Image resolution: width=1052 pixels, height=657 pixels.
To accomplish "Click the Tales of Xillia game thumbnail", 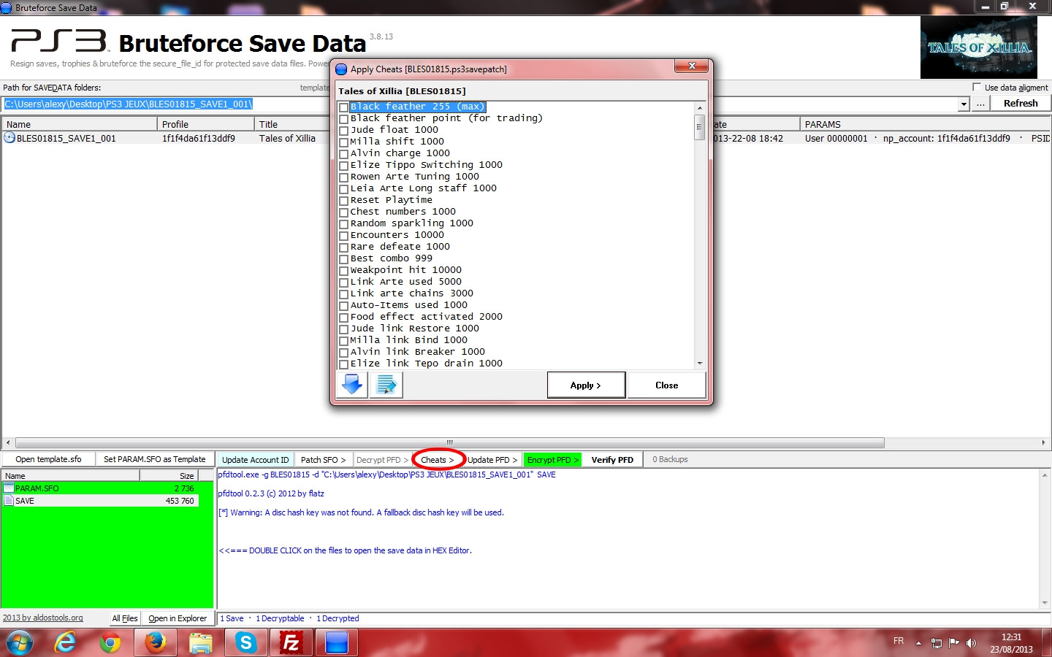I will (x=978, y=47).
